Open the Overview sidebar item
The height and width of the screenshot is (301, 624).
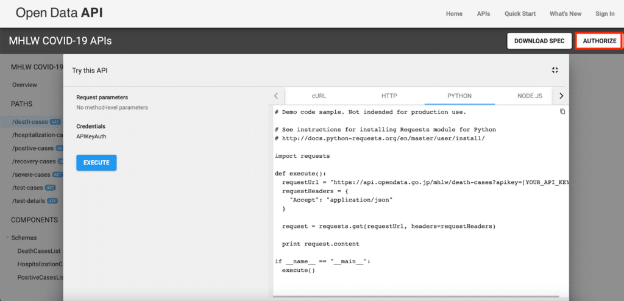24,85
